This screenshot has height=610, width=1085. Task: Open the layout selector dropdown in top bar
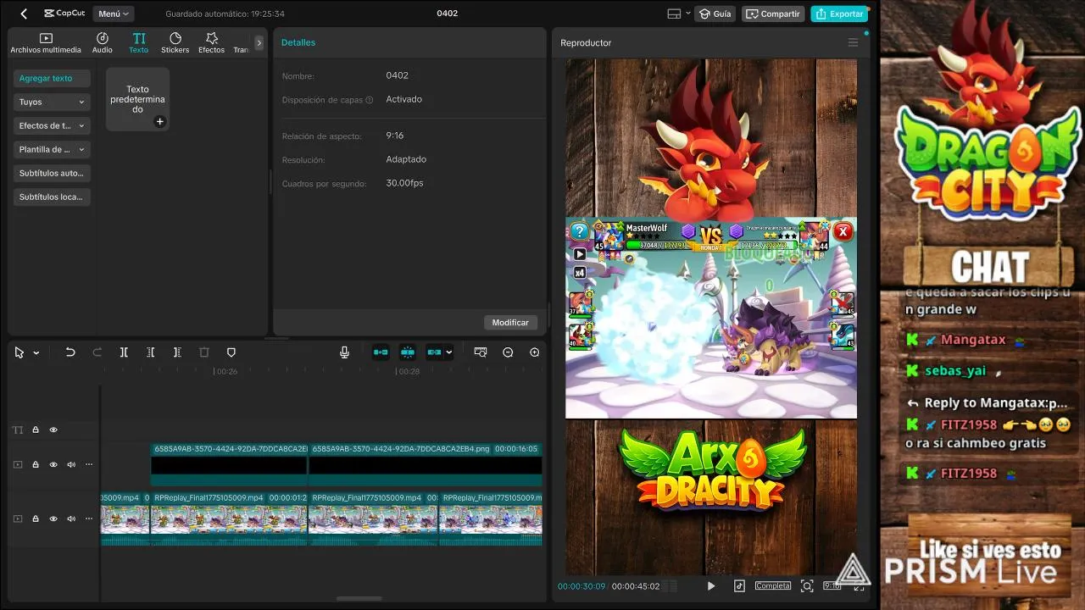coord(679,14)
